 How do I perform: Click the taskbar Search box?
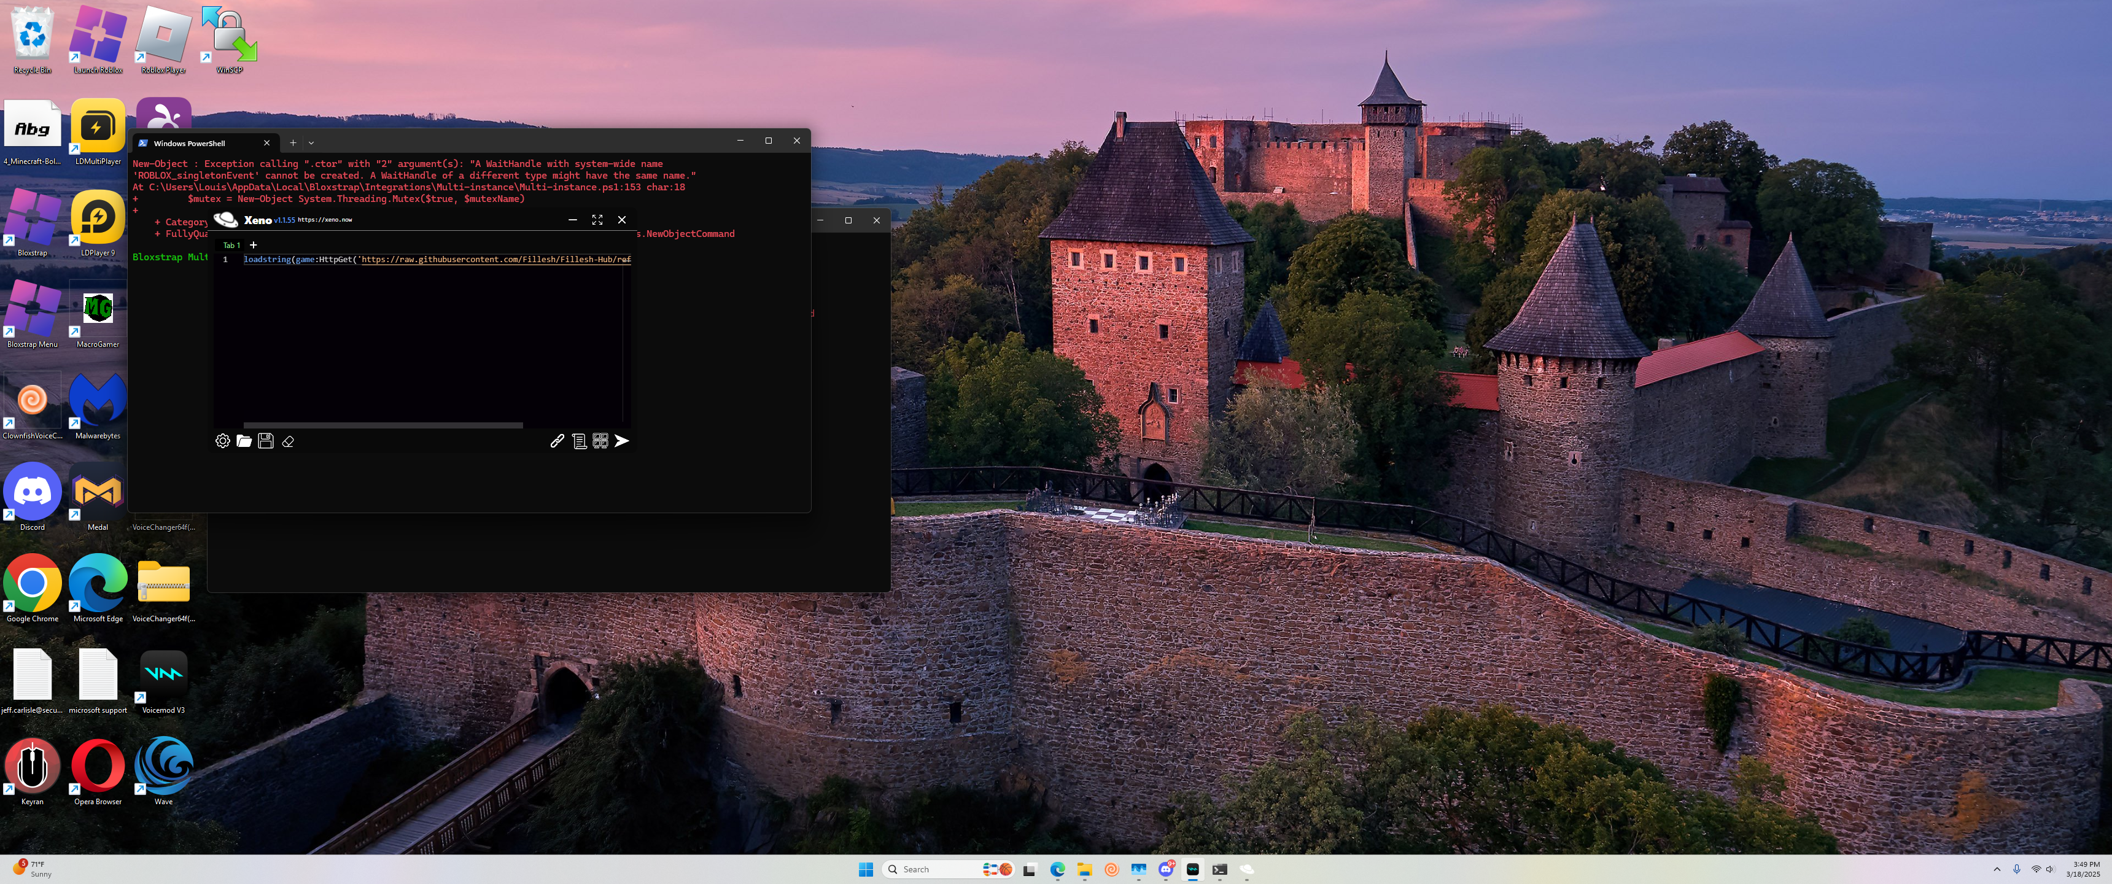(x=949, y=869)
